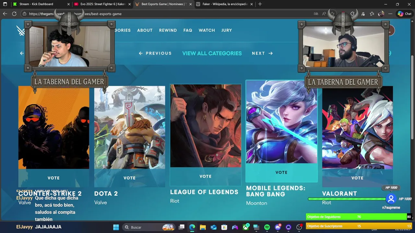The width and height of the screenshot is (415, 233).
Task: Open the media control music note icon
Action: point(362,14)
